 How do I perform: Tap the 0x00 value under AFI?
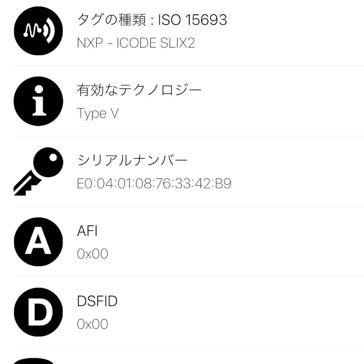pos(92,254)
